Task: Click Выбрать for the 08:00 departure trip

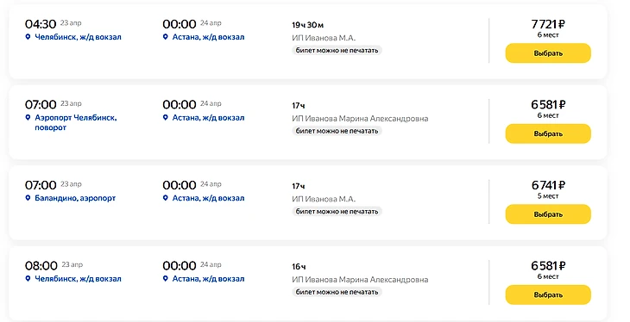Action: (548, 295)
